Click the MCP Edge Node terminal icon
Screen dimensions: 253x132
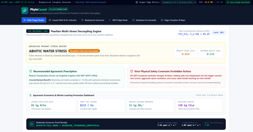[110, 20]
